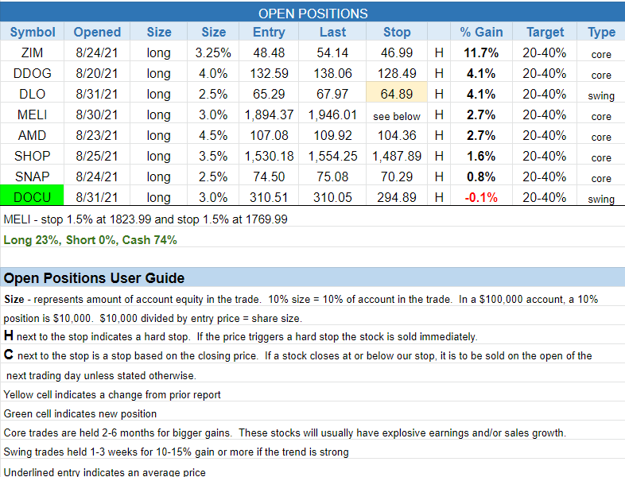Select AMD stop 104.36
Image resolution: width=625 pixels, height=477 pixels.
point(397,135)
